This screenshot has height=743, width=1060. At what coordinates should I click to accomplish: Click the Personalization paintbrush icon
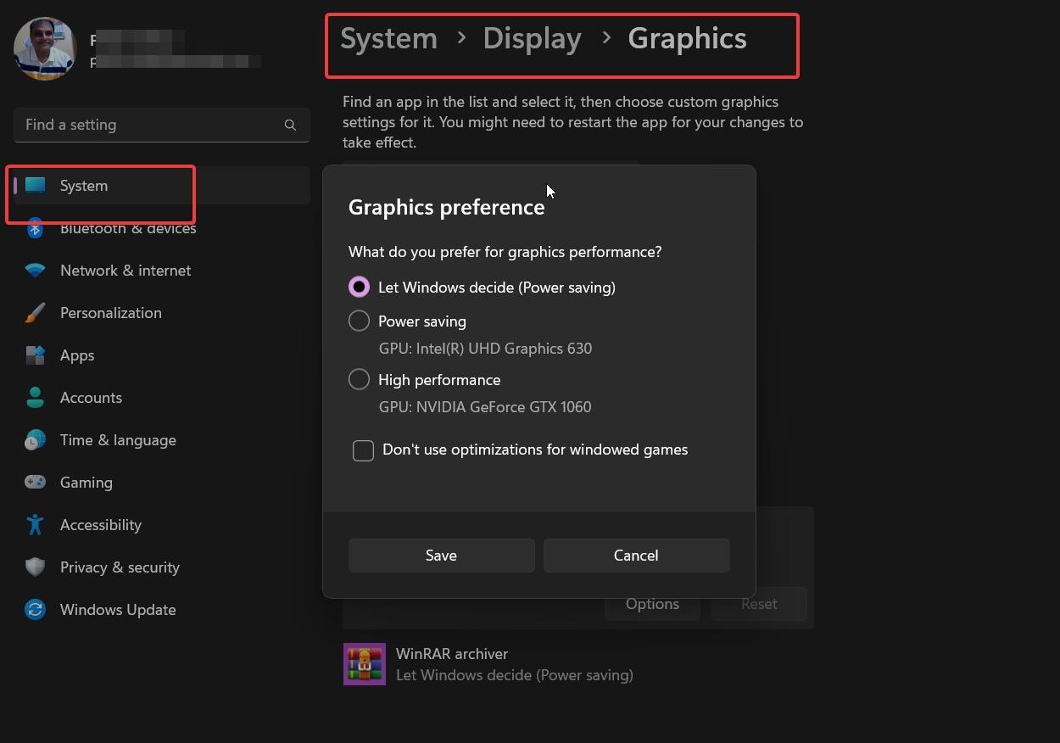(35, 313)
